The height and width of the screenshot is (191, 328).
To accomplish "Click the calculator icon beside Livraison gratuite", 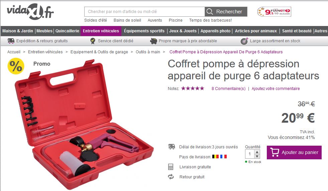I will 171,167.
